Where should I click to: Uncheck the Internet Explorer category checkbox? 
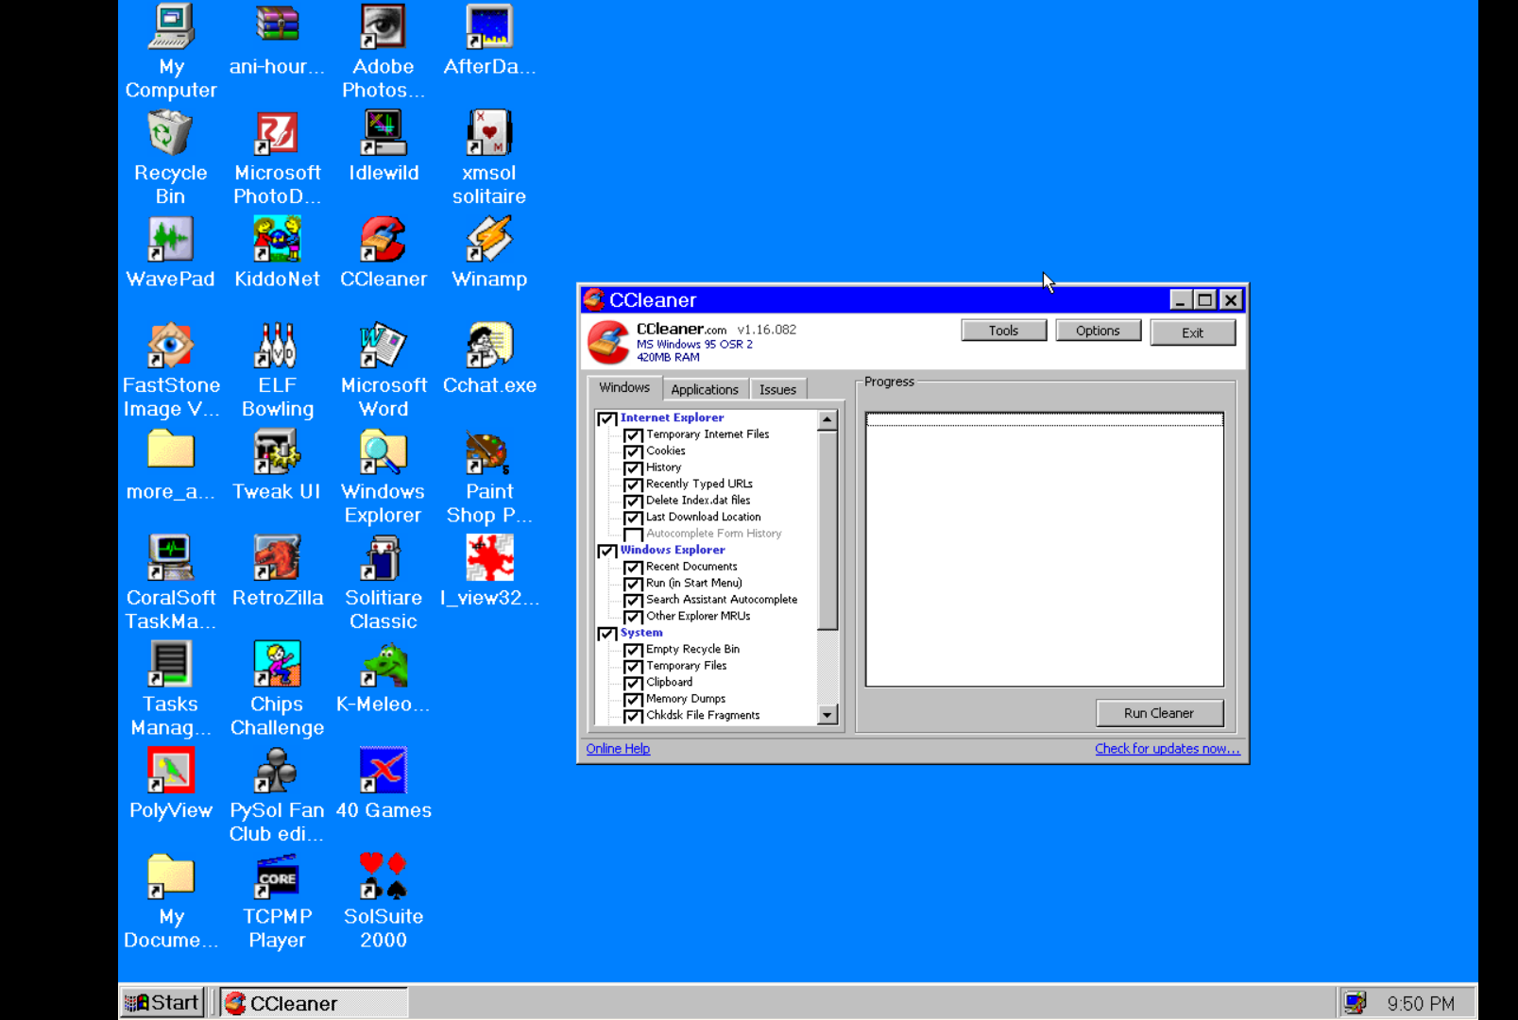(607, 418)
